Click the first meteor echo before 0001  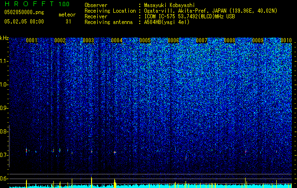pos(26,151)
